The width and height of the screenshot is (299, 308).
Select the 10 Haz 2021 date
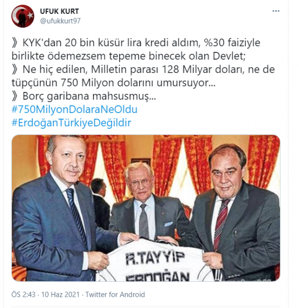point(60,295)
